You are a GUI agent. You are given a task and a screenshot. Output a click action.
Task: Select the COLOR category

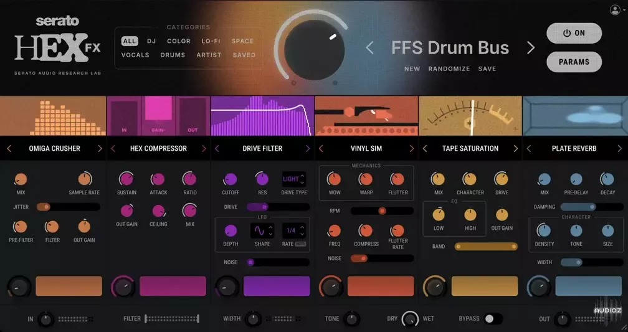(179, 41)
